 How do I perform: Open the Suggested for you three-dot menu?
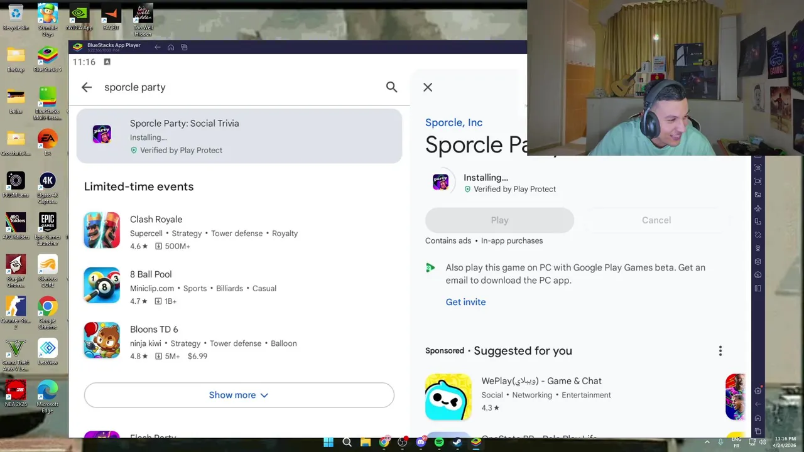720,351
